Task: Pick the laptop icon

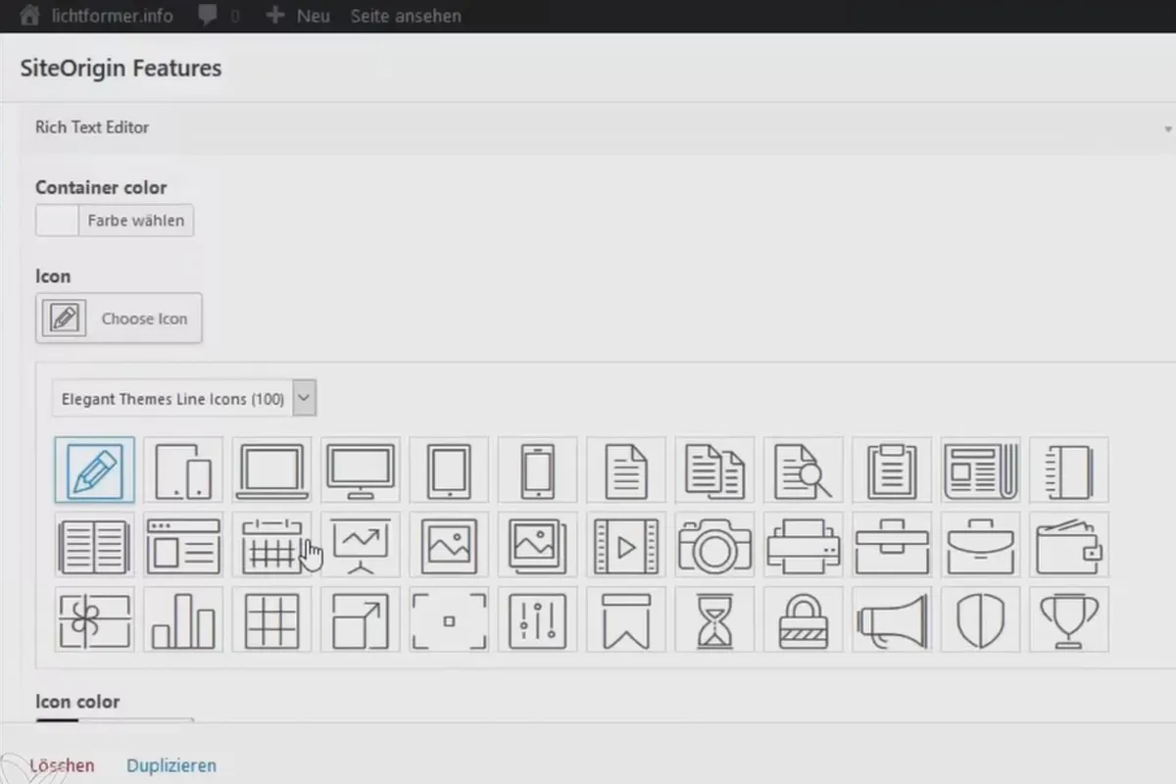Action: pos(271,470)
